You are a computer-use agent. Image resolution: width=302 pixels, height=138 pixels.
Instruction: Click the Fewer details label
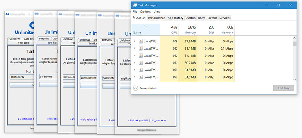(148, 88)
